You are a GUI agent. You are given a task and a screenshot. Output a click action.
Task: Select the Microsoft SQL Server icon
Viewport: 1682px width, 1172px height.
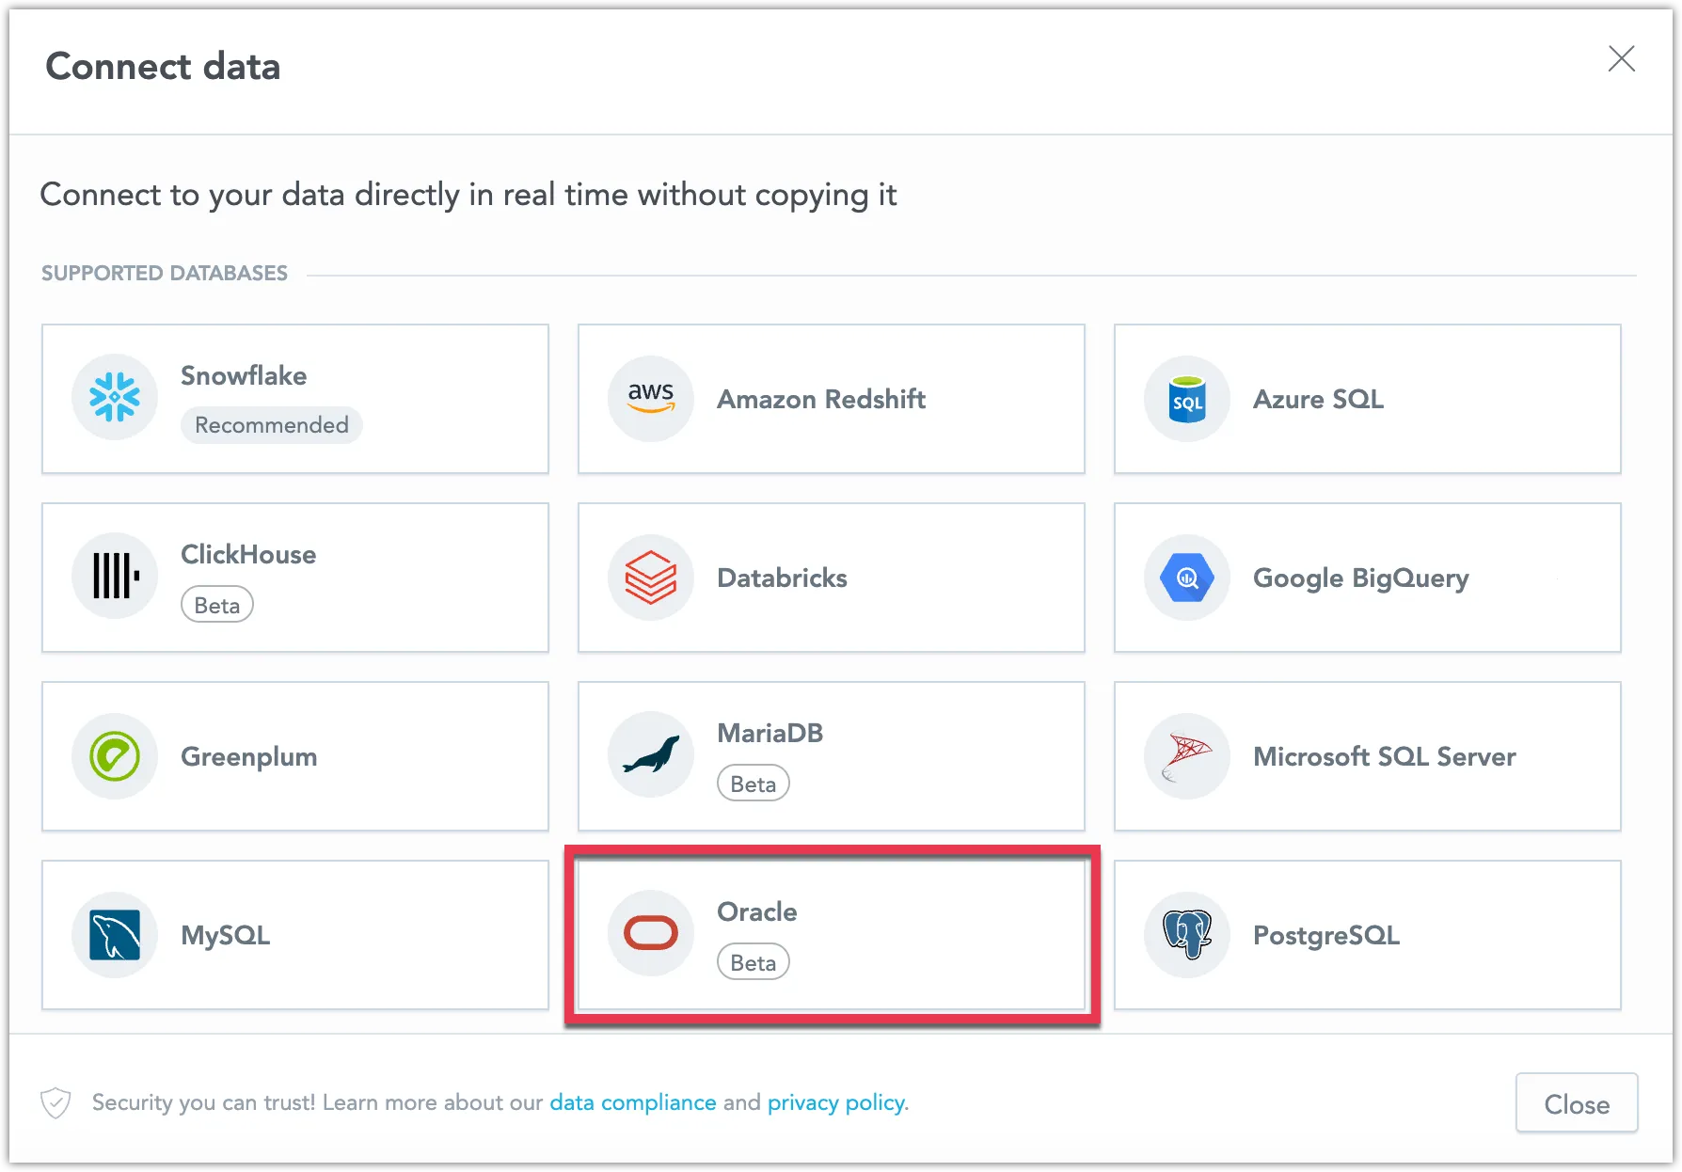[1186, 756]
